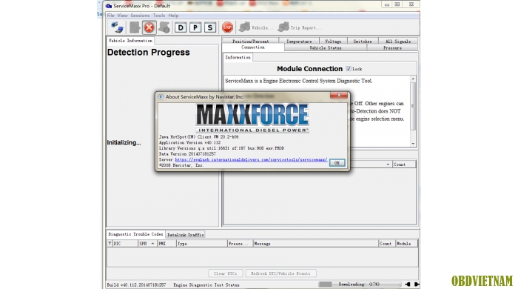Screen dimensions: 518x289
Task: Click OK in the About dialog
Action: pos(337,163)
